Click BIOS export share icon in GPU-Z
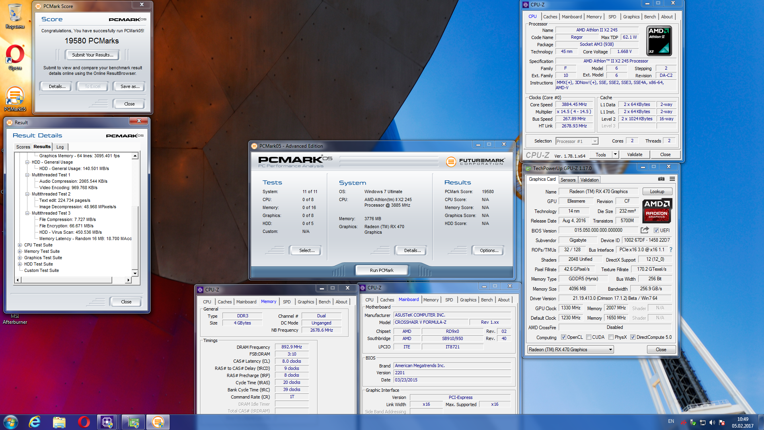Image resolution: width=764 pixels, height=430 pixels. (x=645, y=230)
